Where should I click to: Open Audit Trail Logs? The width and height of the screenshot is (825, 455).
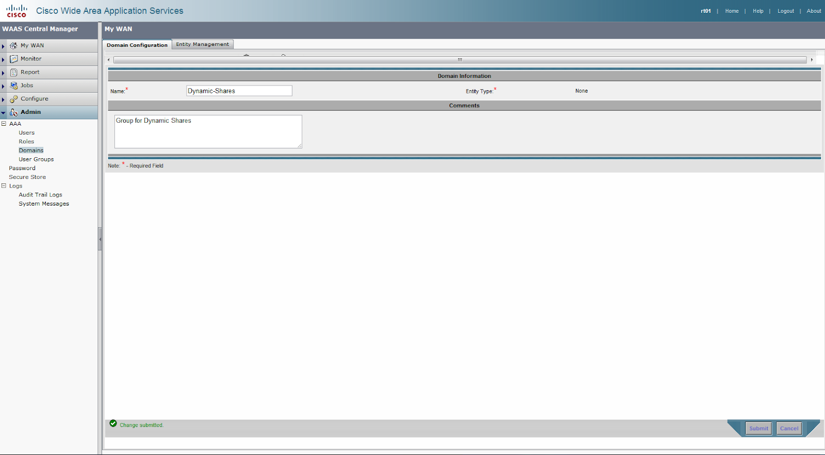(40, 195)
